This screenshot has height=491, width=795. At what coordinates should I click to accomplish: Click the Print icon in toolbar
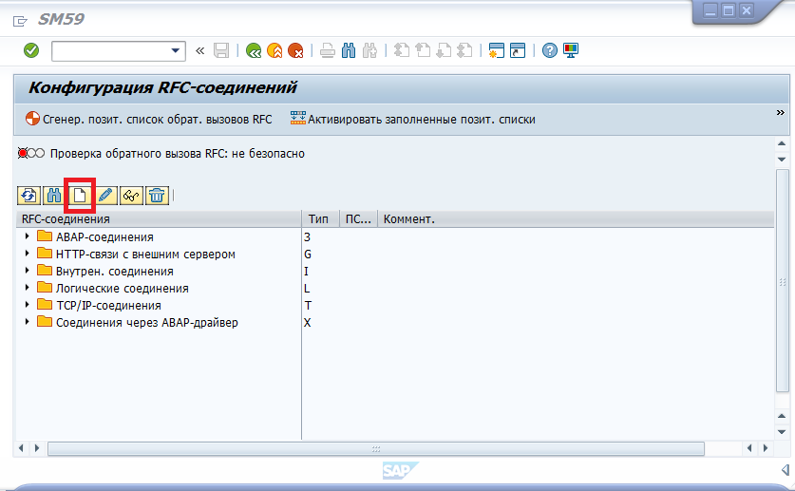click(x=328, y=51)
